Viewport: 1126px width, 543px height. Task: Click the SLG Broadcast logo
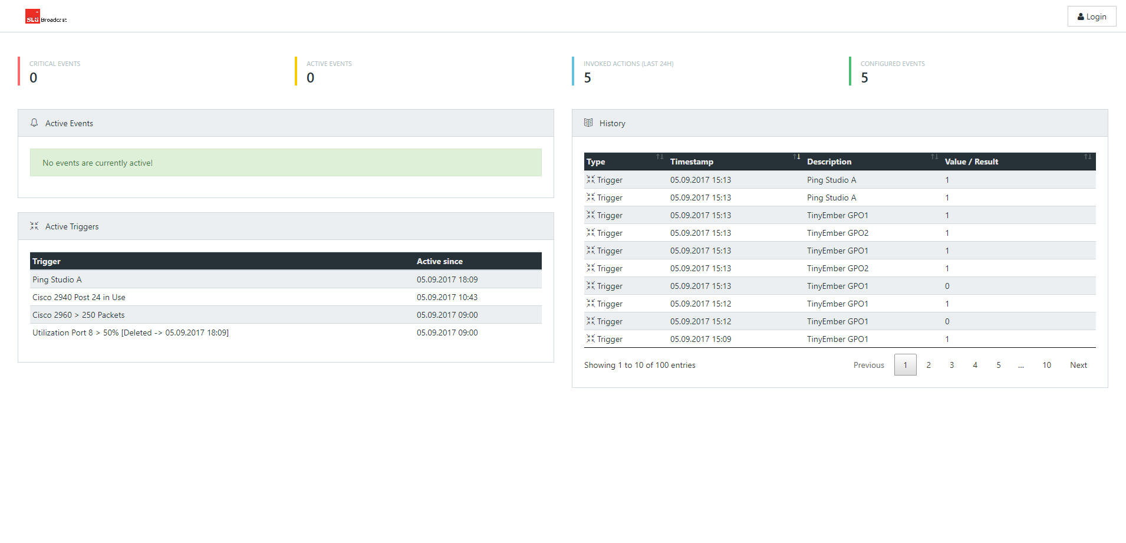pyautogui.click(x=45, y=17)
